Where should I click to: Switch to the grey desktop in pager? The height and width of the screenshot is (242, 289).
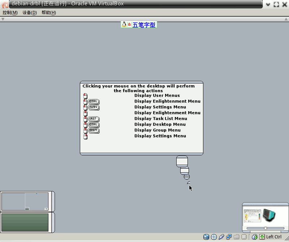[25, 202]
